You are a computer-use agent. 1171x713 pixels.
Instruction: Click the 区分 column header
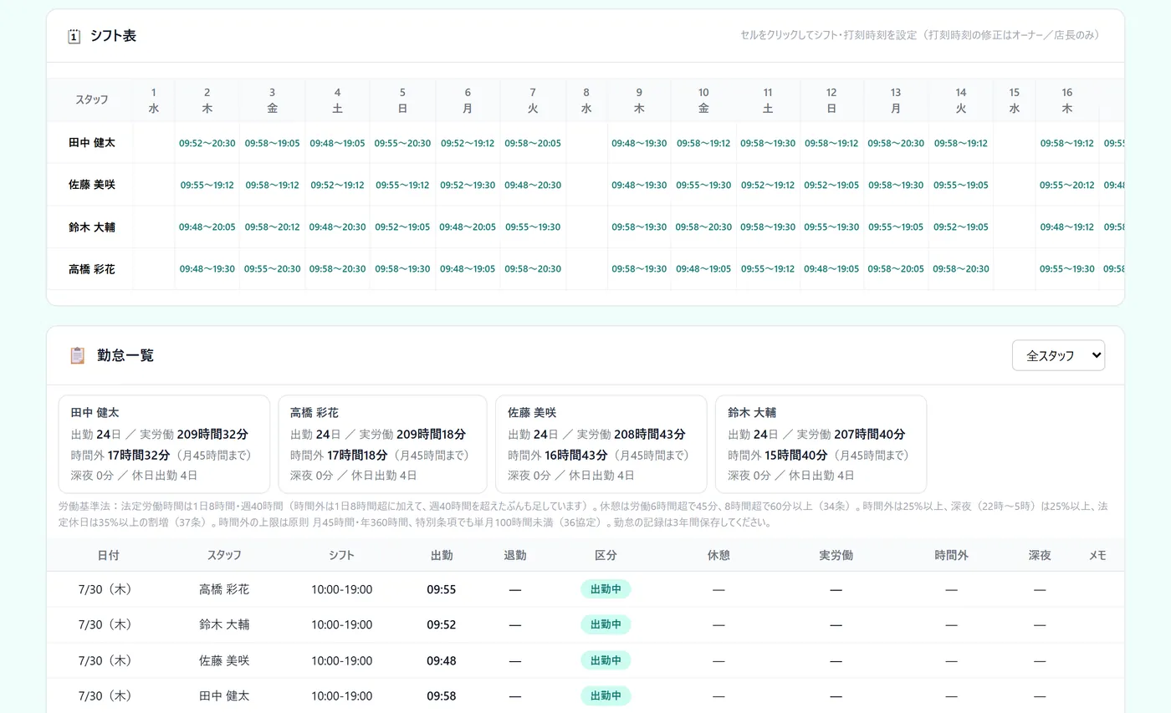606,555
